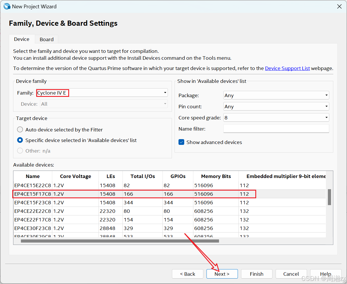The image size is (347, 284).
Task: Select the Other: n/a radio option
Action: [20, 151]
